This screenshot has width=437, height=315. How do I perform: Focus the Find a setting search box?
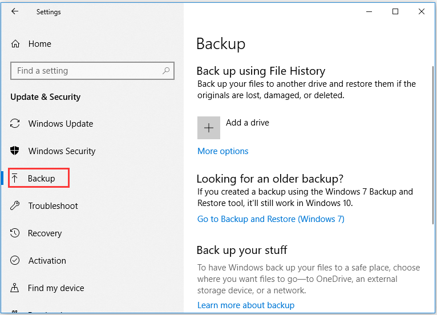pos(86,71)
